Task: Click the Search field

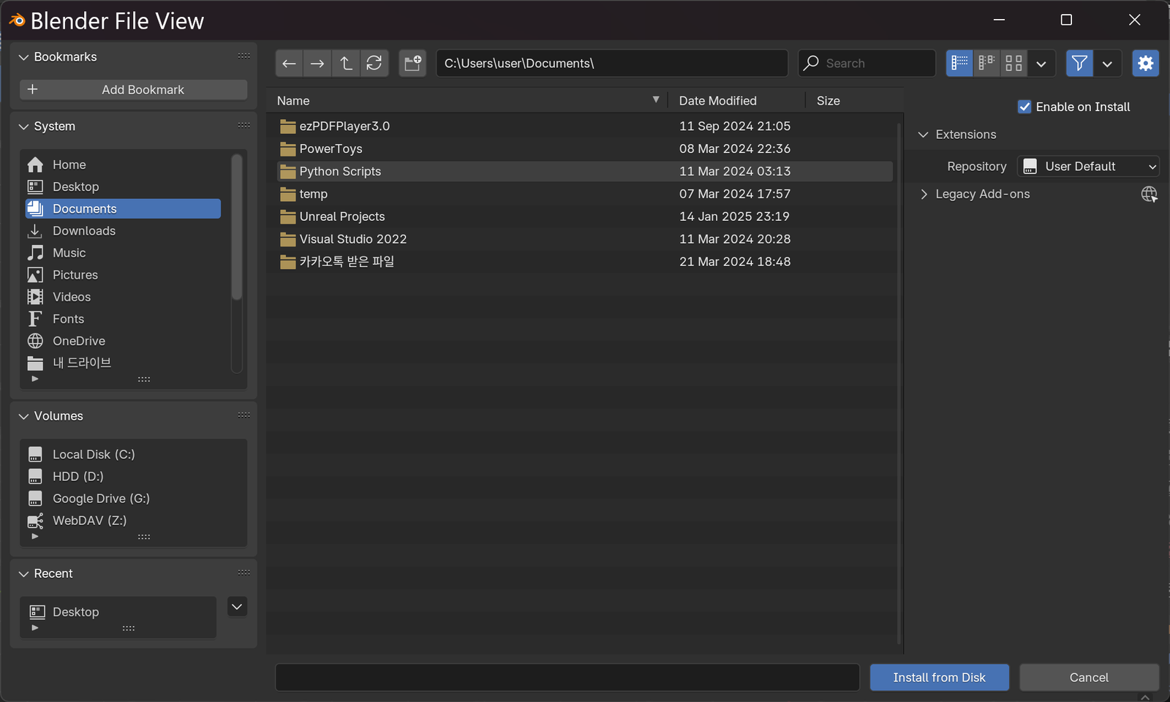Action: (x=867, y=64)
